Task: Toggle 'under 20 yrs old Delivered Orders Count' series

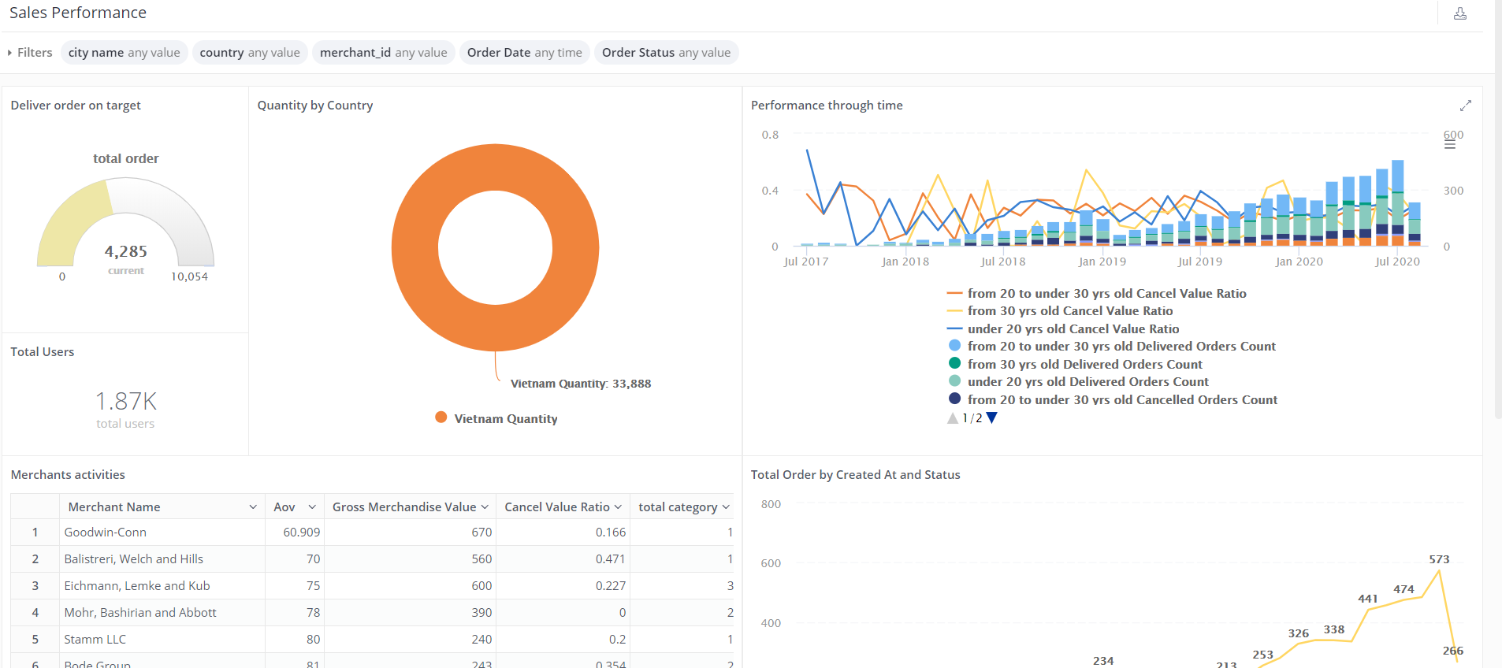Action: [x=1078, y=382]
